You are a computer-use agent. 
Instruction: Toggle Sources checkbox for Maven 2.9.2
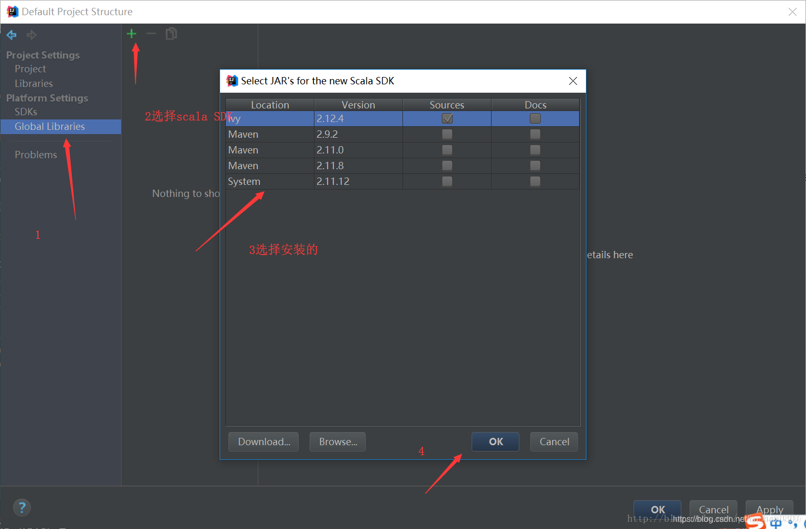[447, 134]
